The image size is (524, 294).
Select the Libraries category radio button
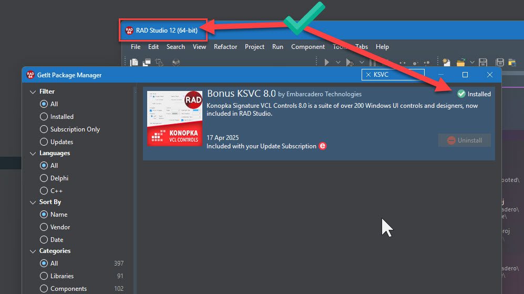pos(44,276)
